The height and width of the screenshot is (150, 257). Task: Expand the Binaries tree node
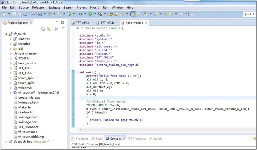11,39
